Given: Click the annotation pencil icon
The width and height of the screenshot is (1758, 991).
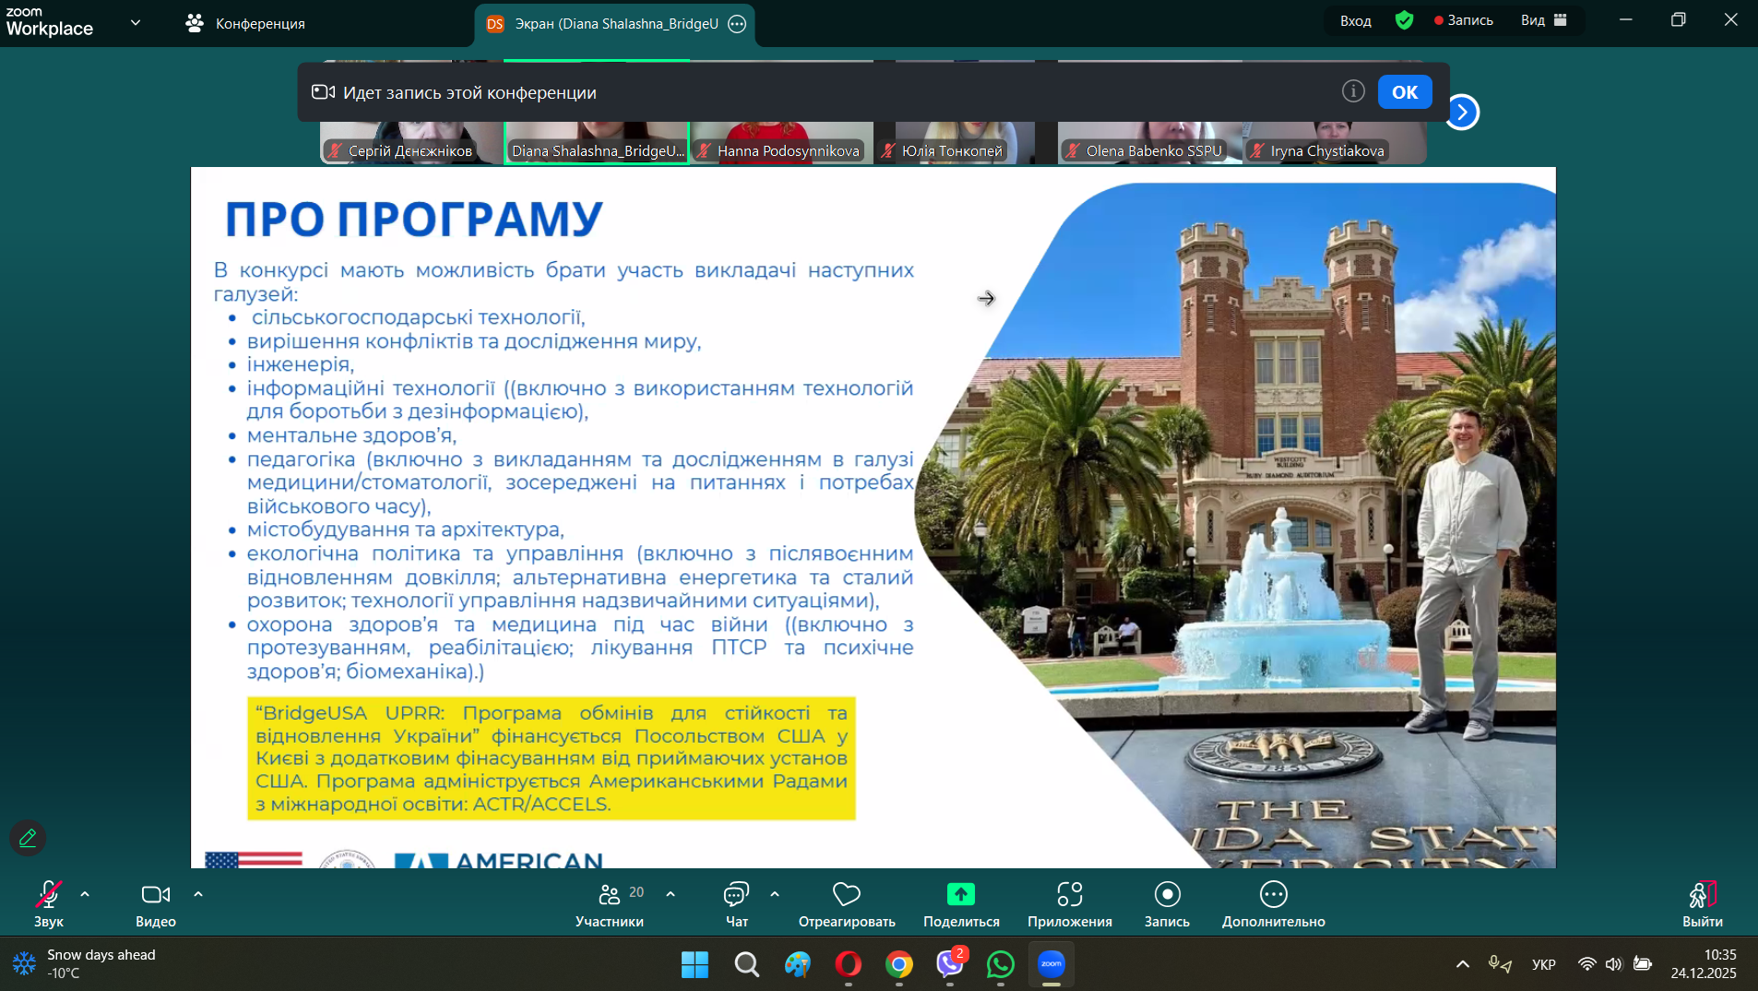Looking at the screenshot, I should (x=28, y=838).
